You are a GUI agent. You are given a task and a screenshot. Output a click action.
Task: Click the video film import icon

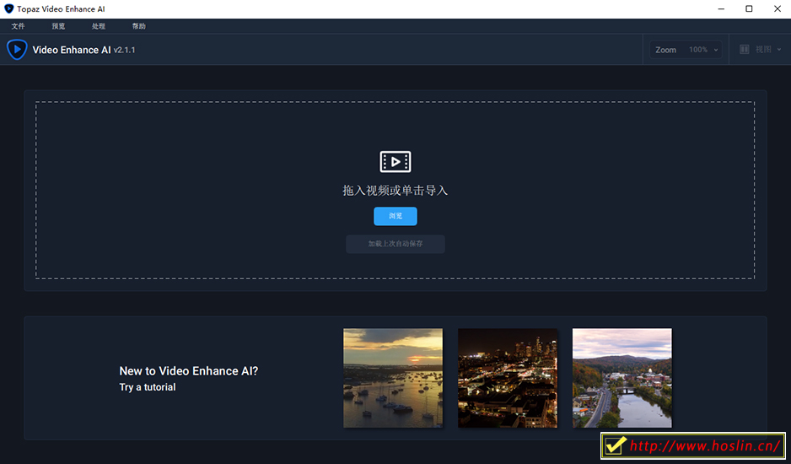pos(395,162)
